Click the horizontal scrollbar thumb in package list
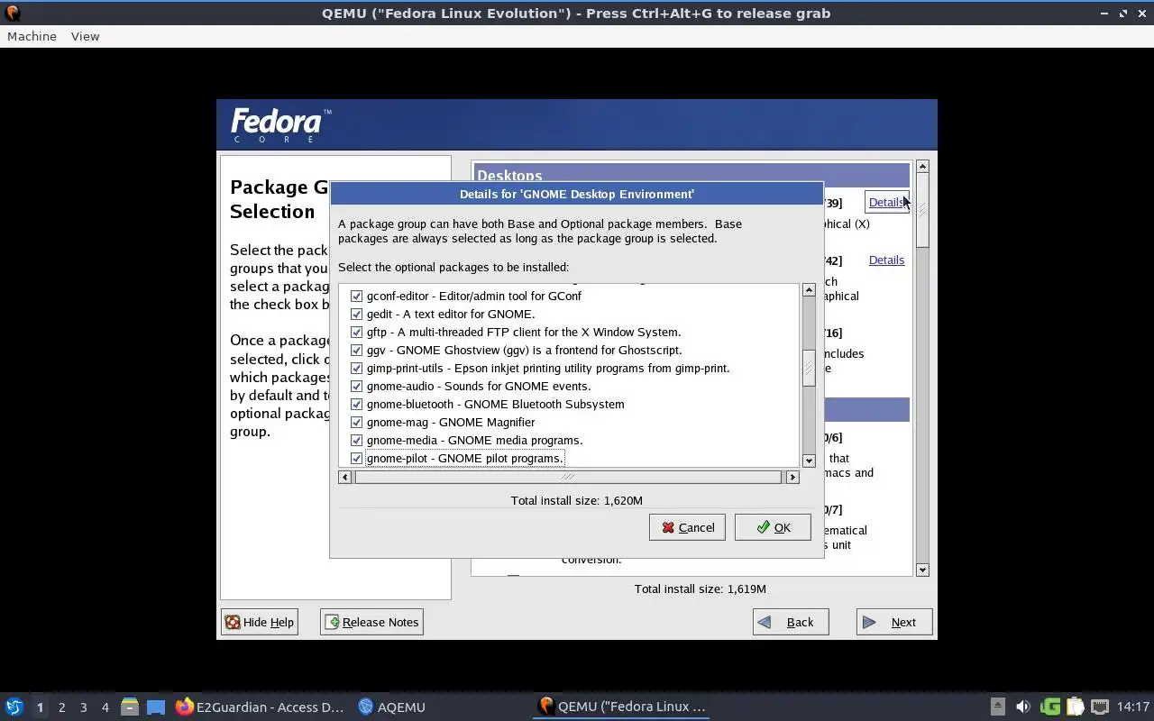 pos(568,477)
